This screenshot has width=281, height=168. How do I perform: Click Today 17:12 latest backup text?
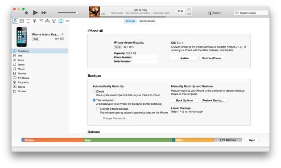pos(187,111)
